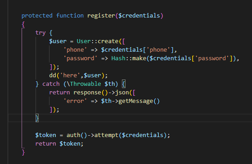The height and width of the screenshot is (164, 252).
Task: Click highlighted opening brace after catch
Action: tap(123, 84)
